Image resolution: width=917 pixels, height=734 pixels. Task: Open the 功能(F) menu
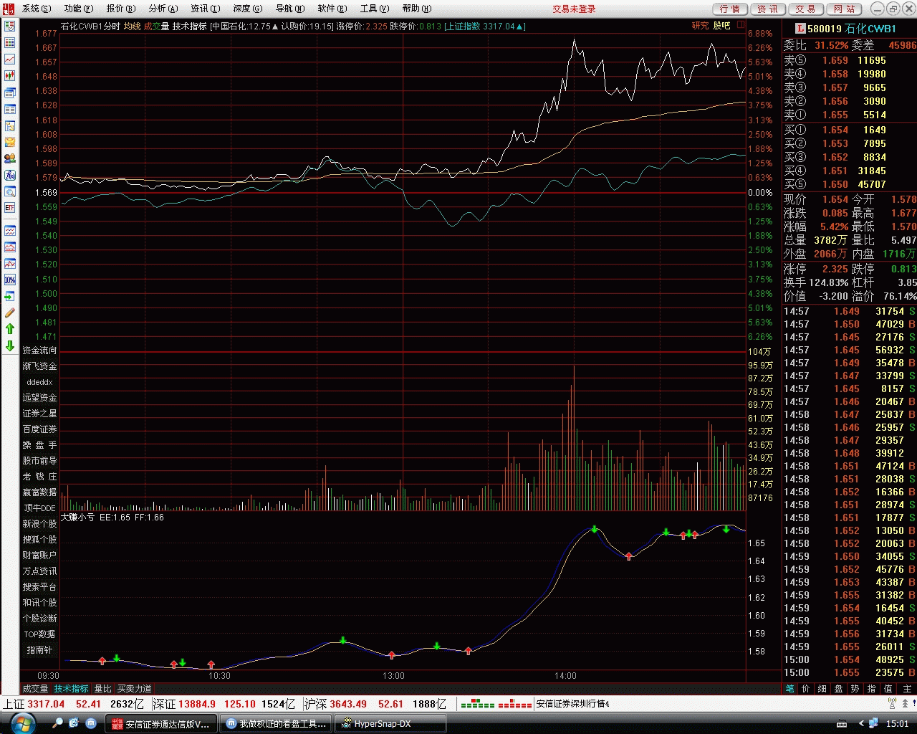(x=79, y=9)
